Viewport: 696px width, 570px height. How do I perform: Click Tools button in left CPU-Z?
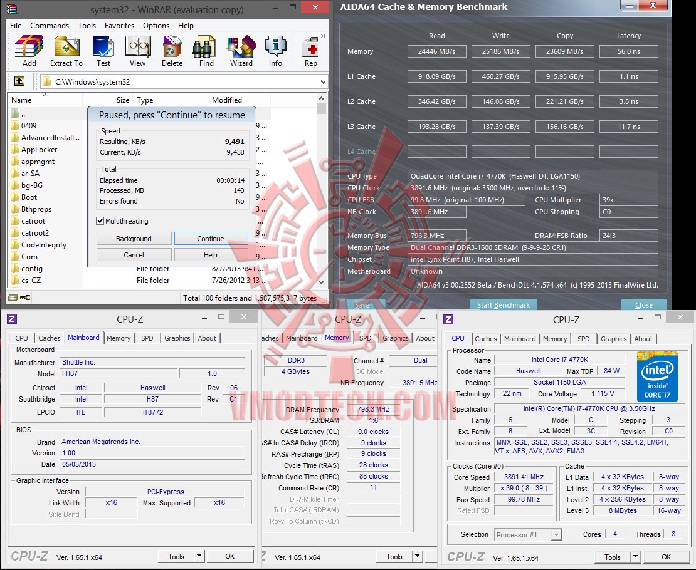click(176, 556)
